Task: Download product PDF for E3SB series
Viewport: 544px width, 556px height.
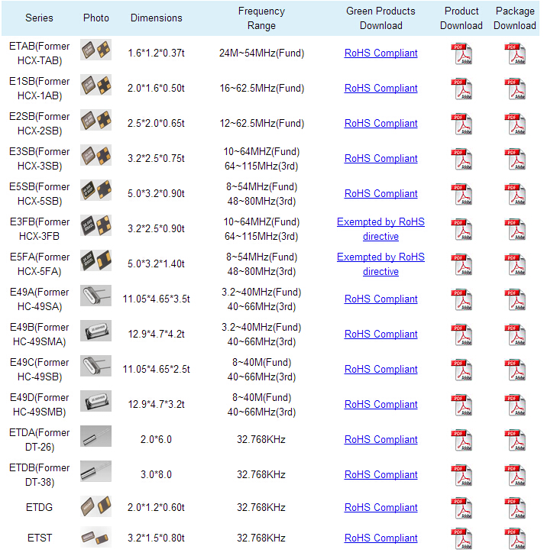Action: tap(461, 160)
